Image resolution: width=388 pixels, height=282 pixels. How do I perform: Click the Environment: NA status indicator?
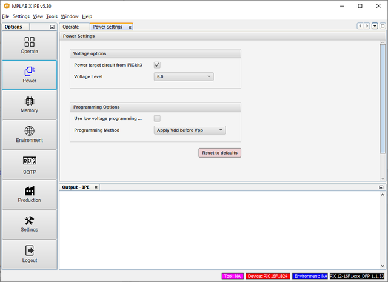310,276
